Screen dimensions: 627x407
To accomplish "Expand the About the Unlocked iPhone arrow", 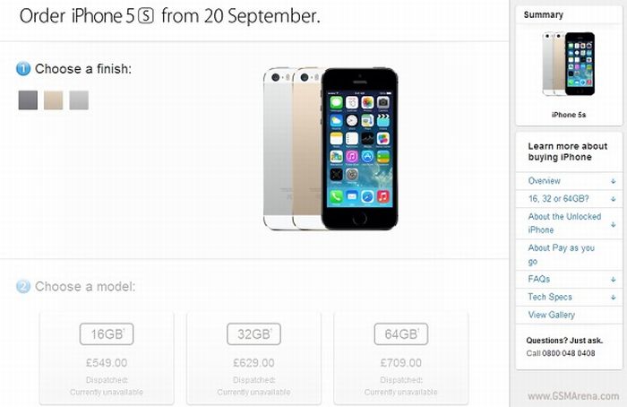I will (613, 224).
